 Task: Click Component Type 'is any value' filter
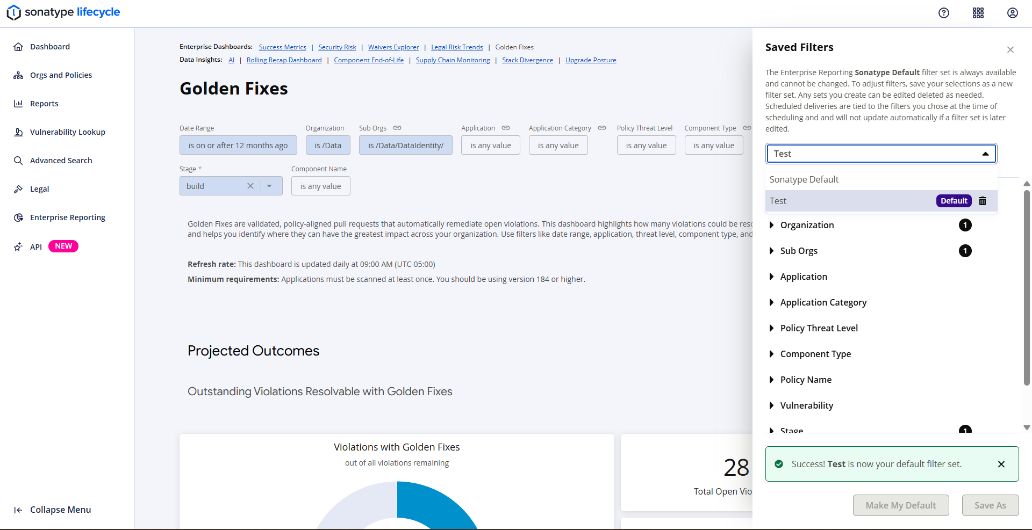(714, 145)
